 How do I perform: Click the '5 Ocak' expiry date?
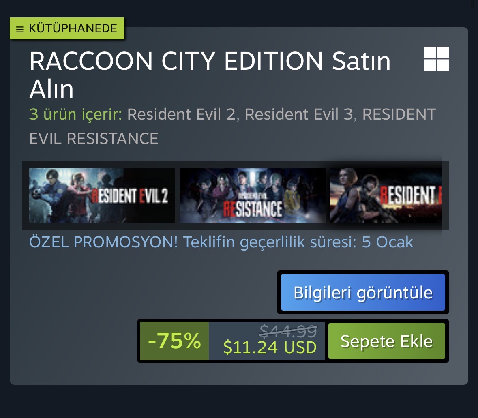(388, 242)
